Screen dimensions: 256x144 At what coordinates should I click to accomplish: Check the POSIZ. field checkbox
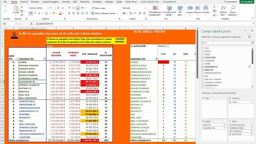point(203,54)
